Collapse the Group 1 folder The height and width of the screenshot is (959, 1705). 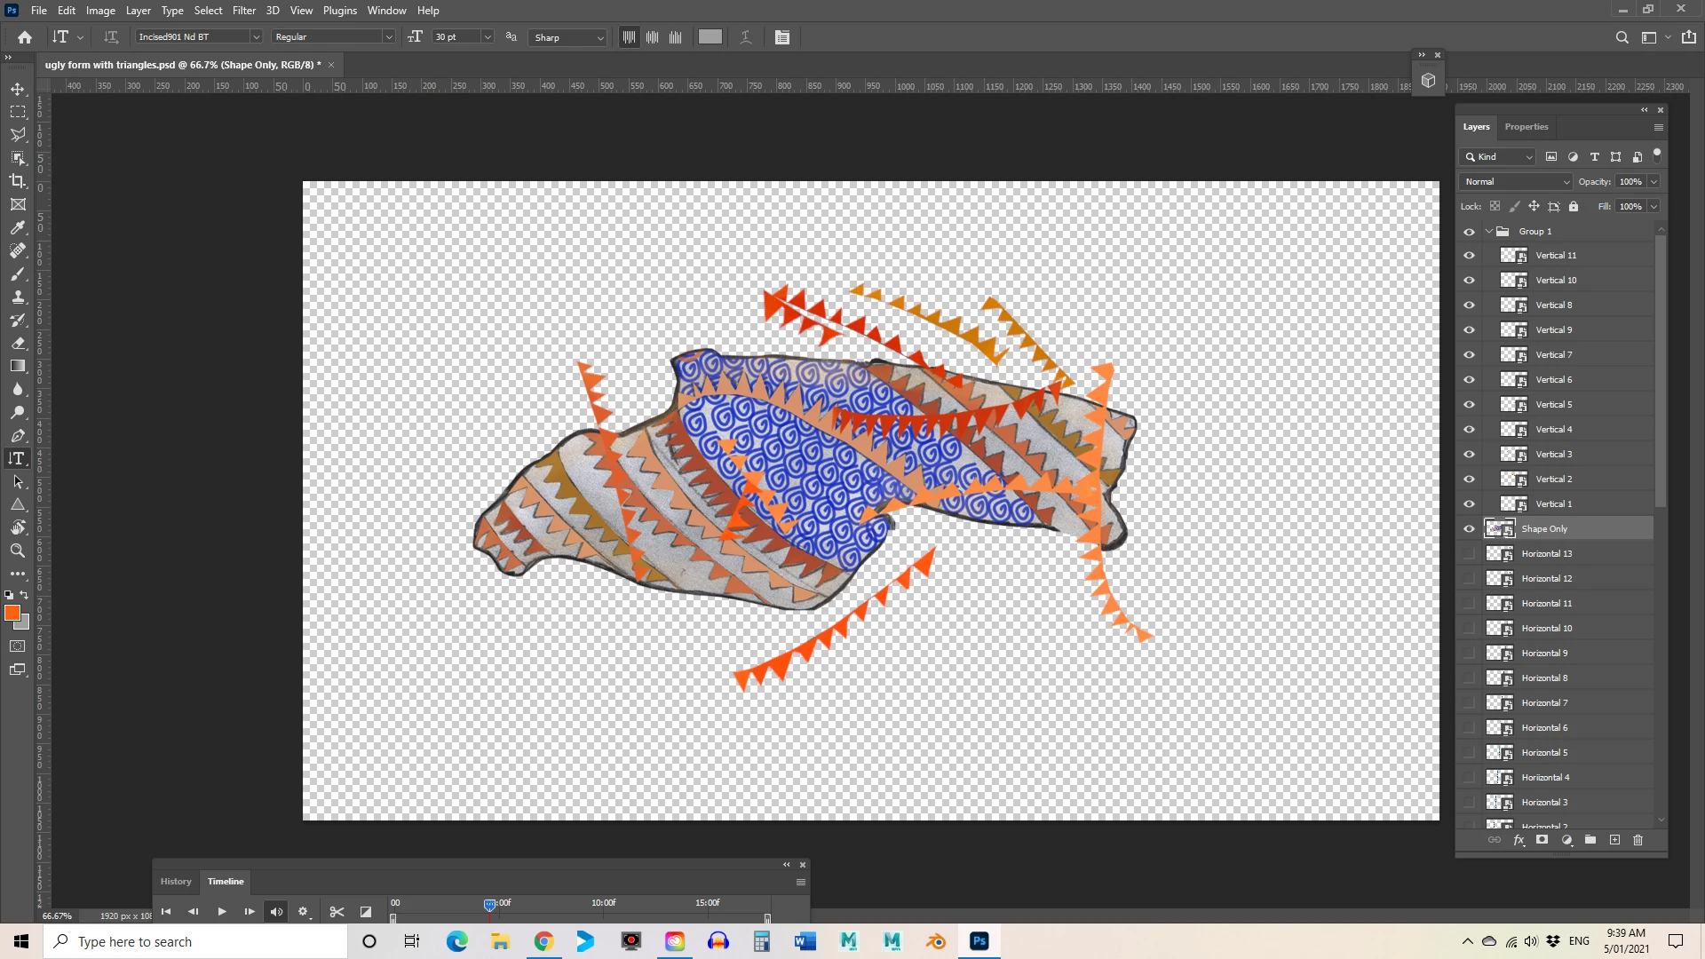[1489, 232]
